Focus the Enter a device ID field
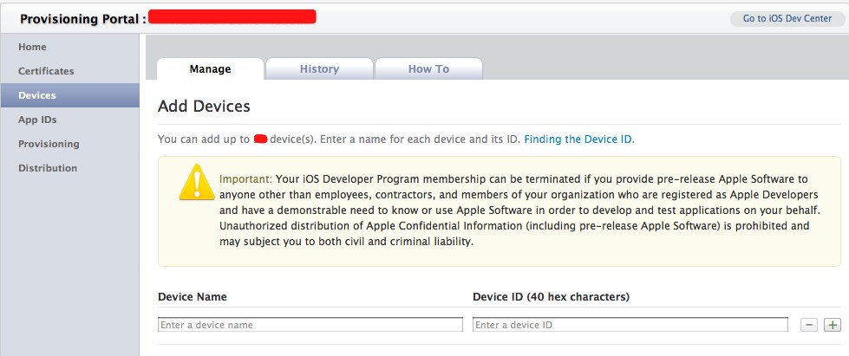849x356 pixels. coord(630,325)
